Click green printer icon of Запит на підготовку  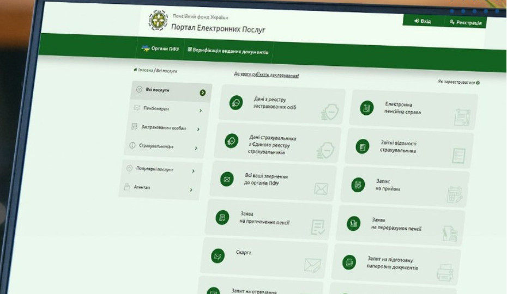coord(349,262)
